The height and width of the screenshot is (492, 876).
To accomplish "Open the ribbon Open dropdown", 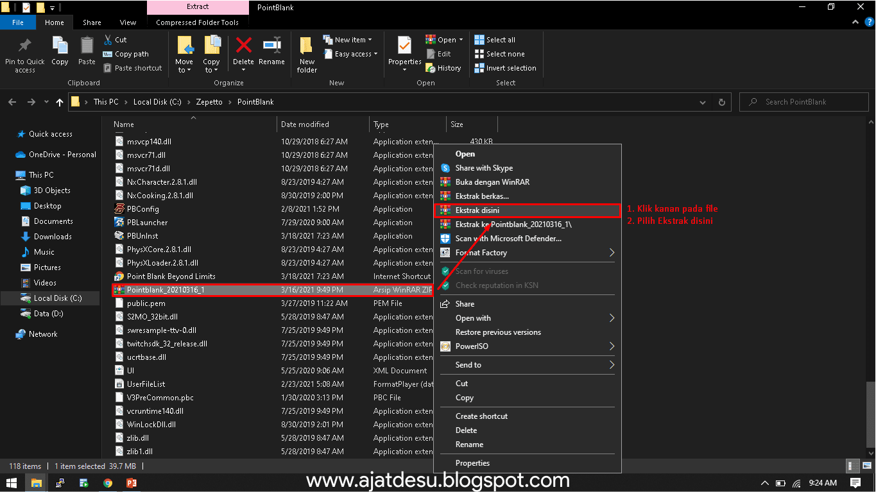I will 444,40.
